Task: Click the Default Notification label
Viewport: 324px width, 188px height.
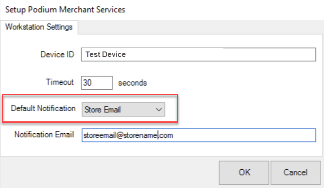Action: click(x=43, y=109)
